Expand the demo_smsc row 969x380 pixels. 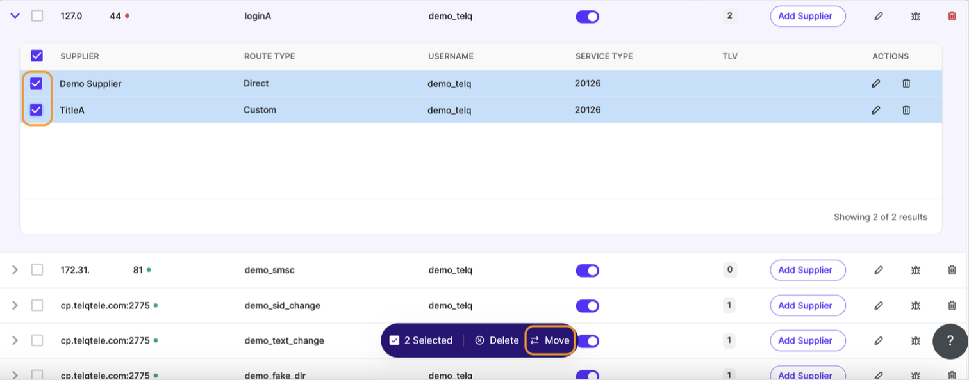click(x=15, y=270)
